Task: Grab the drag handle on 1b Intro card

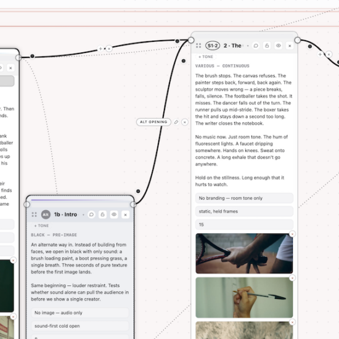Action: (34, 214)
